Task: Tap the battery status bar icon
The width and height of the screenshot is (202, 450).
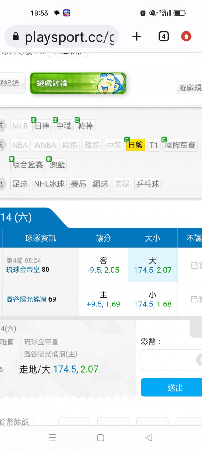Action: click(180, 13)
